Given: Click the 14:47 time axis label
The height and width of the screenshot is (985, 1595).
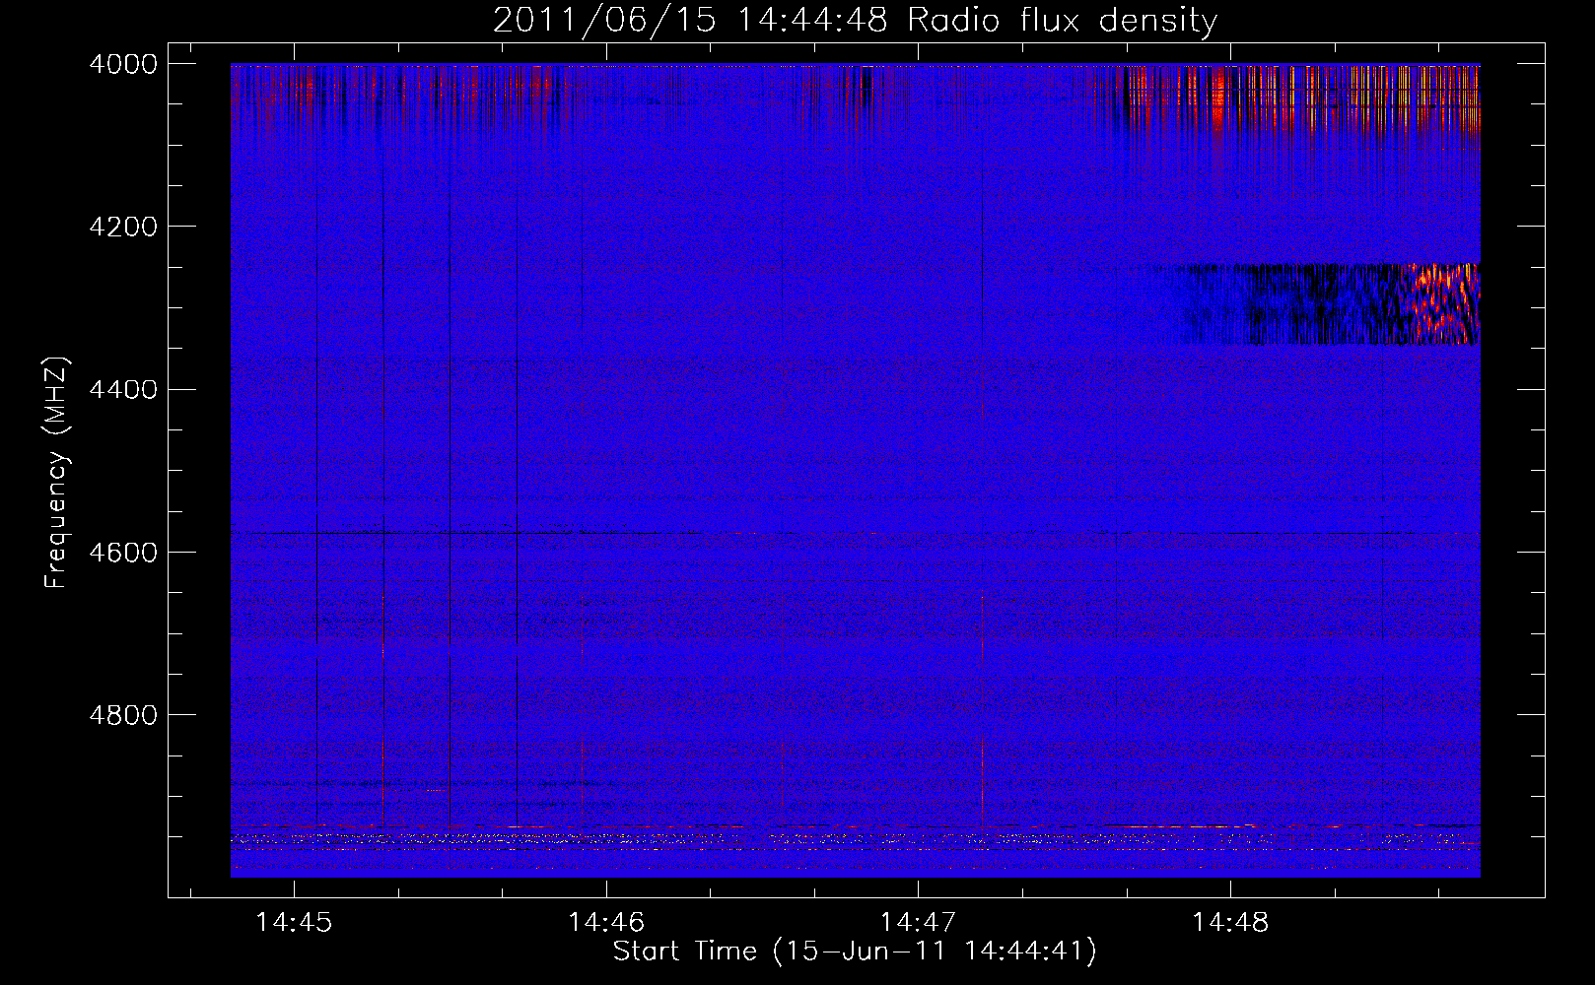Looking at the screenshot, I should (x=918, y=923).
